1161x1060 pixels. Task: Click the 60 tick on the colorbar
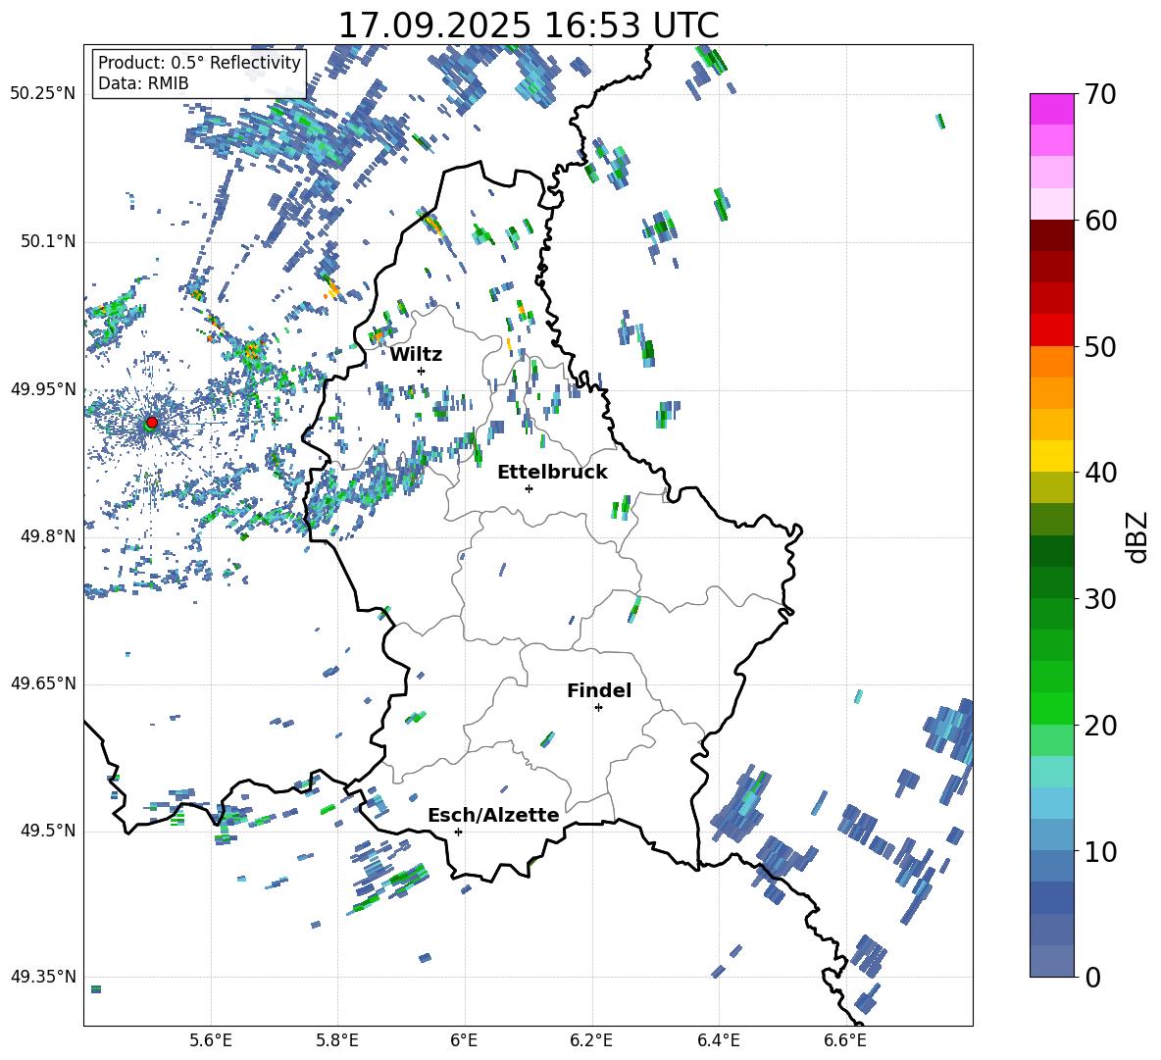1100,221
